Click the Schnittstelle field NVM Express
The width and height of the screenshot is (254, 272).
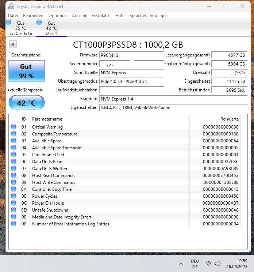pos(132,73)
